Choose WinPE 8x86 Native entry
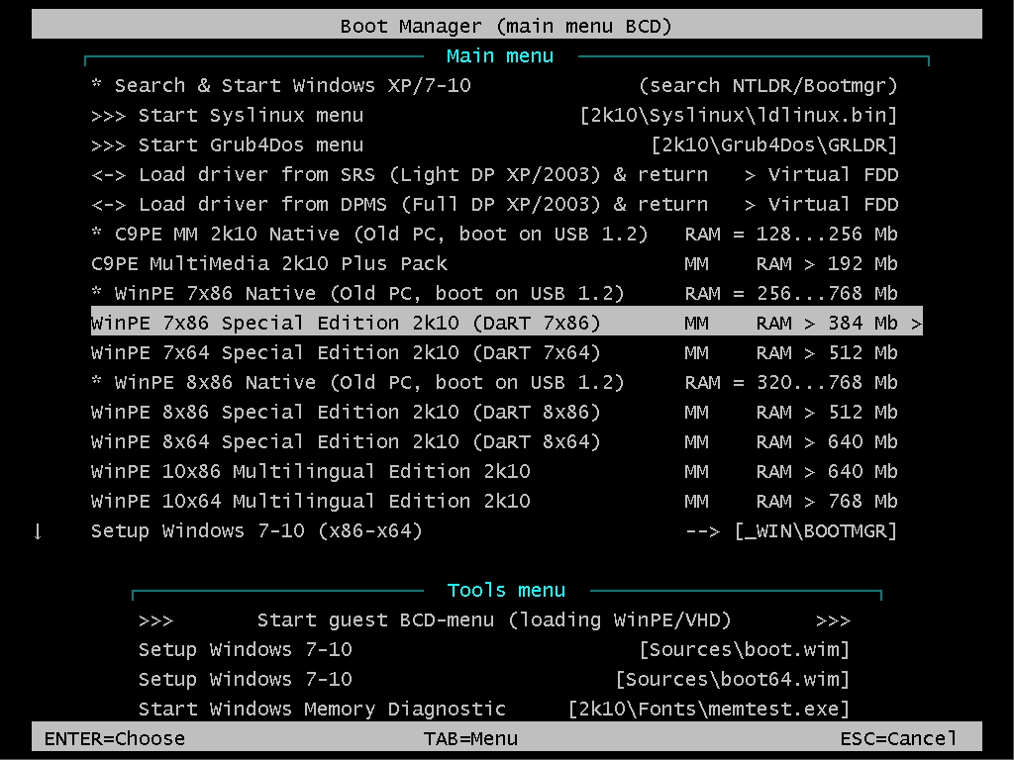The image size is (1014, 760). 357,383
